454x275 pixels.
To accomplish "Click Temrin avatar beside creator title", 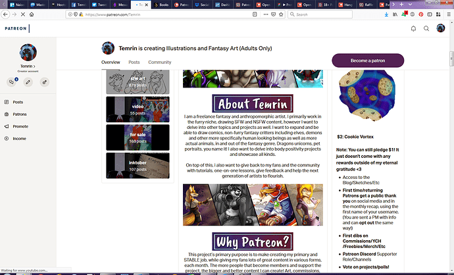I will click(x=108, y=48).
